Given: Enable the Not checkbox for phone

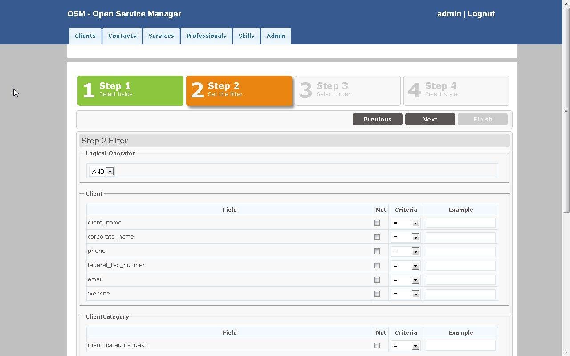Looking at the screenshot, I should [377, 251].
